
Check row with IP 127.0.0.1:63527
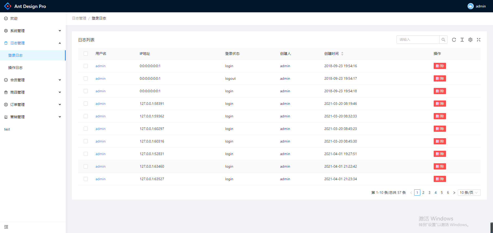tap(86, 179)
